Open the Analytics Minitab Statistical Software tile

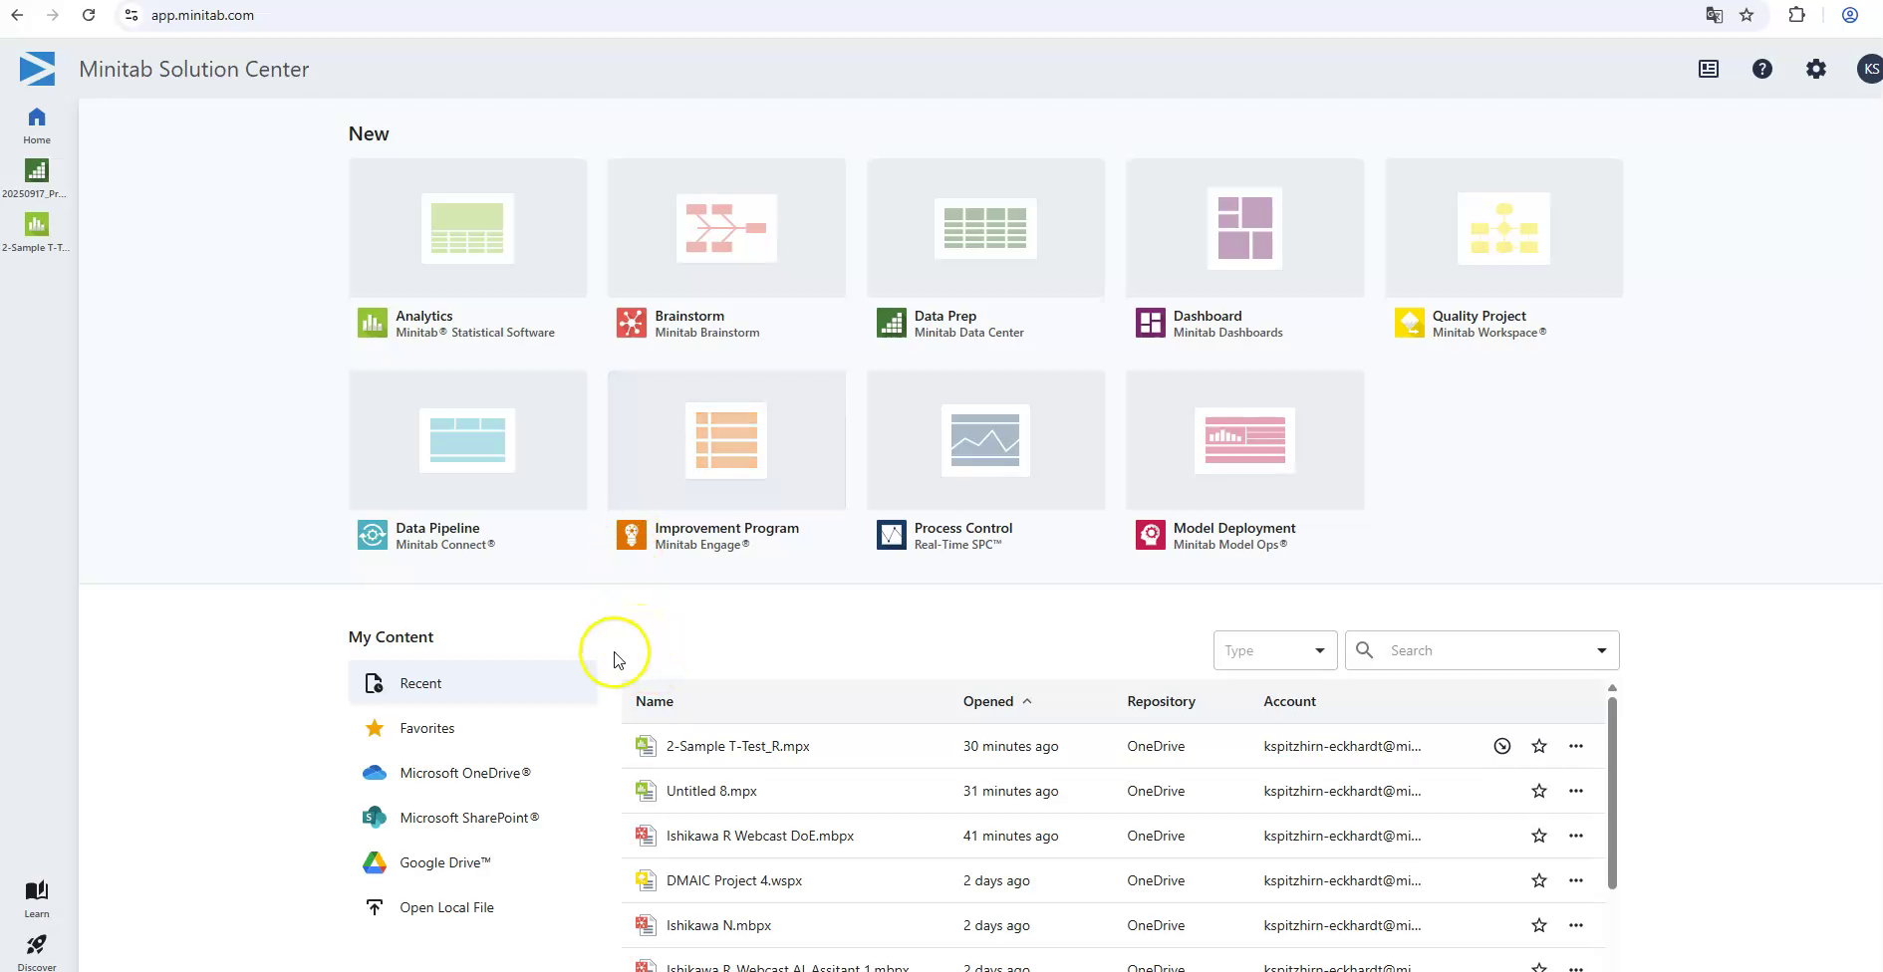click(467, 251)
